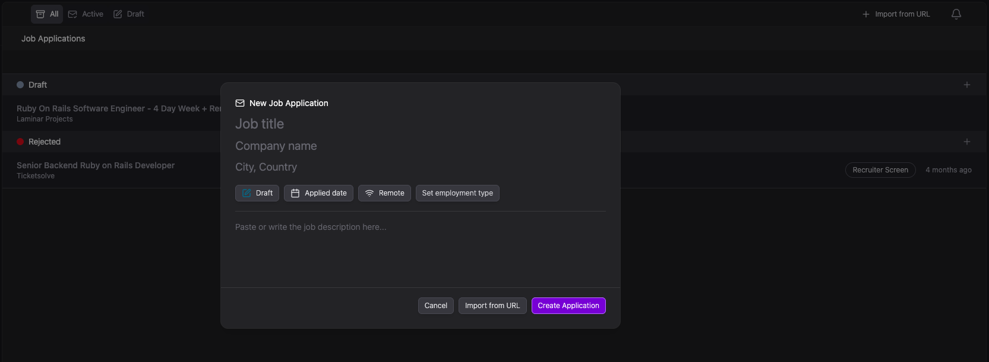Click the Recruiter Screen badge

point(880,170)
